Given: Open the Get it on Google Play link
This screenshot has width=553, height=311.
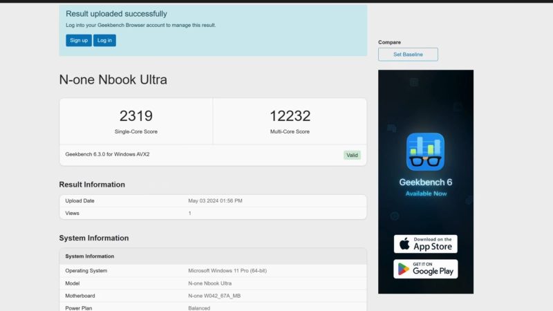Looking at the screenshot, I should click(425, 269).
